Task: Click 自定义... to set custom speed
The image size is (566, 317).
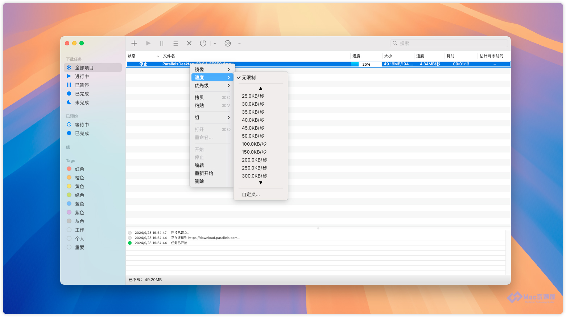Action: click(251, 195)
